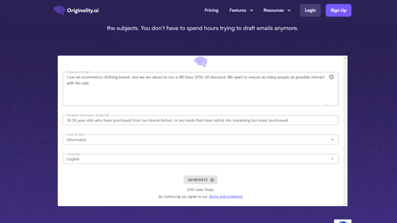The image size is (397, 223).
Task: Open the Terms and conditions link
Action: point(226,197)
